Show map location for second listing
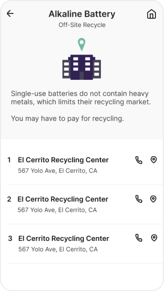This screenshot has height=291, width=164. tap(153, 199)
